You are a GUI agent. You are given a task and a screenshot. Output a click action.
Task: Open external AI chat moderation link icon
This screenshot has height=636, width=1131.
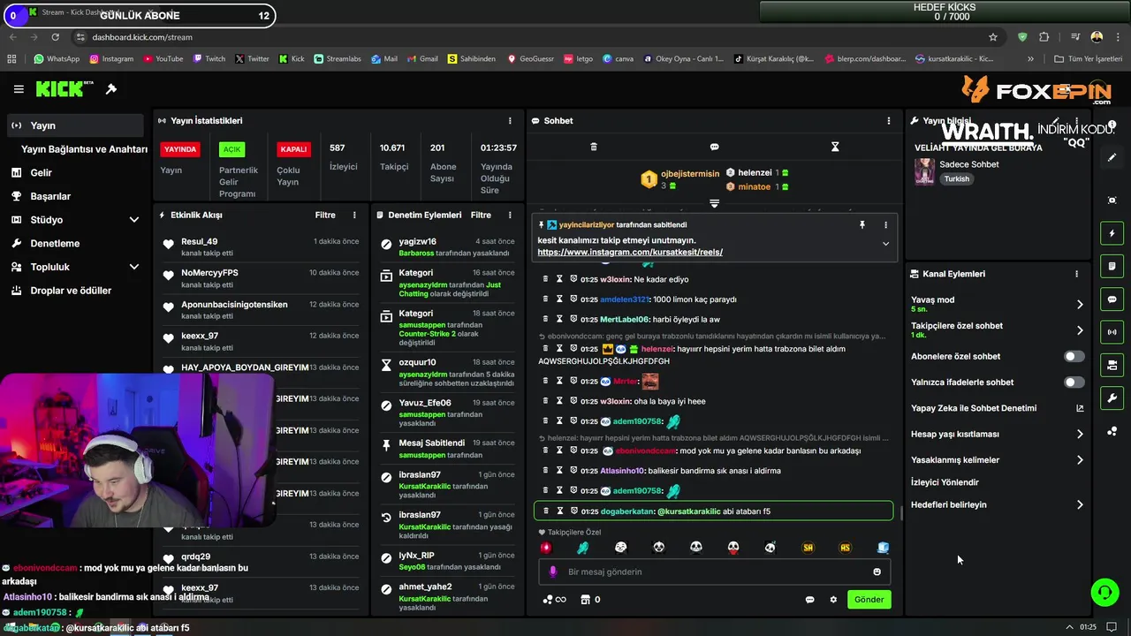pos(1079,408)
